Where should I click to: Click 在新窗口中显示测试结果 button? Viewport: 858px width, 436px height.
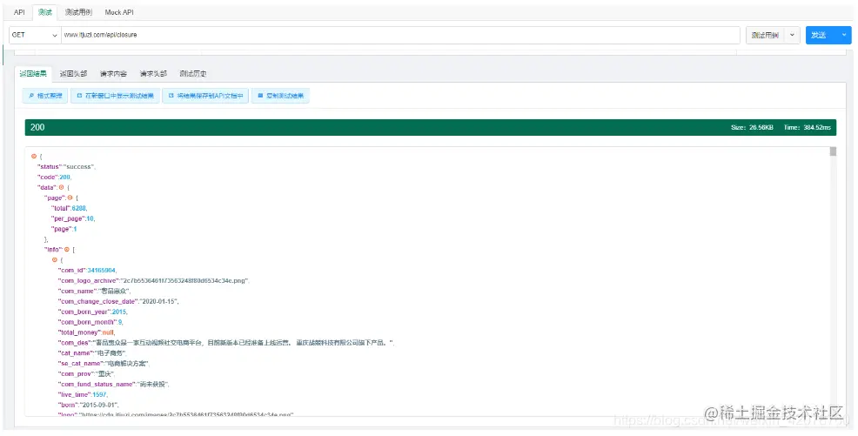pos(115,96)
